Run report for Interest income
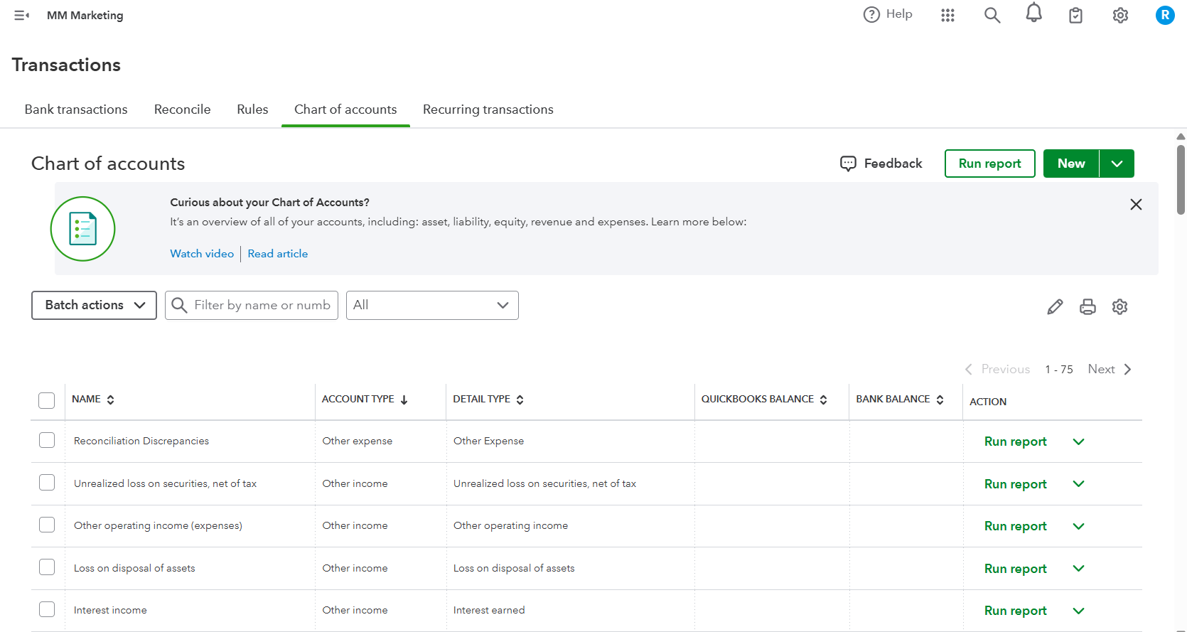The height and width of the screenshot is (632, 1187). pos(1015,611)
